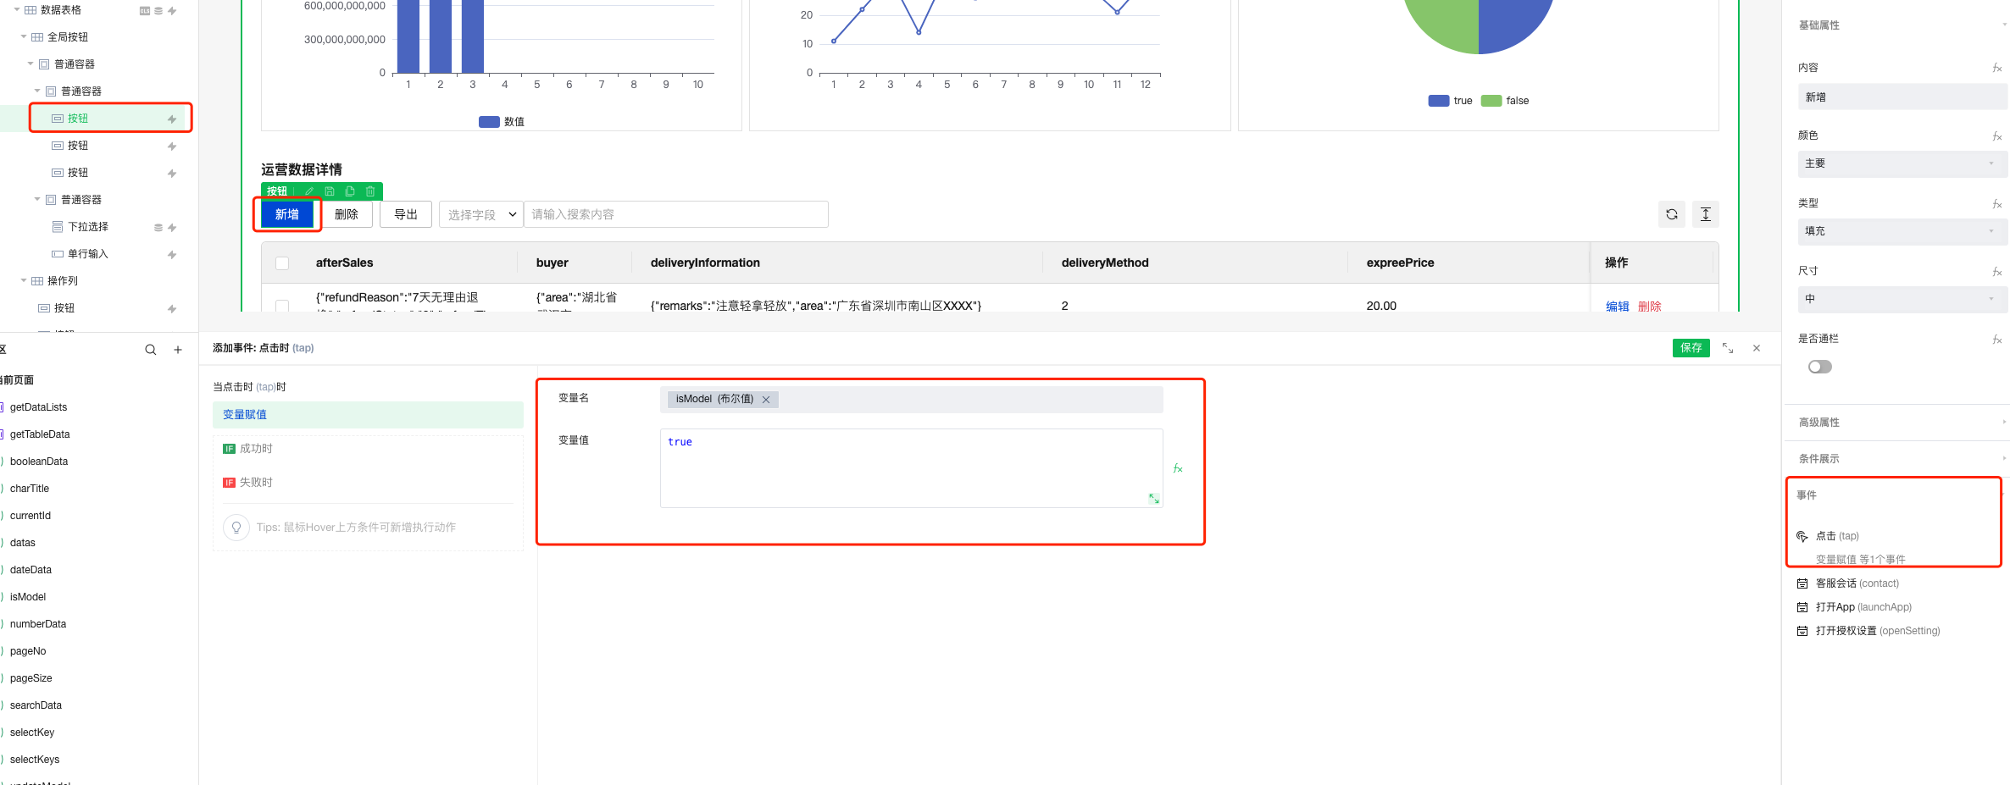
Task: Expand the event panel to fullscreen
Action: pyautogui.click(x=1728, y=348)
